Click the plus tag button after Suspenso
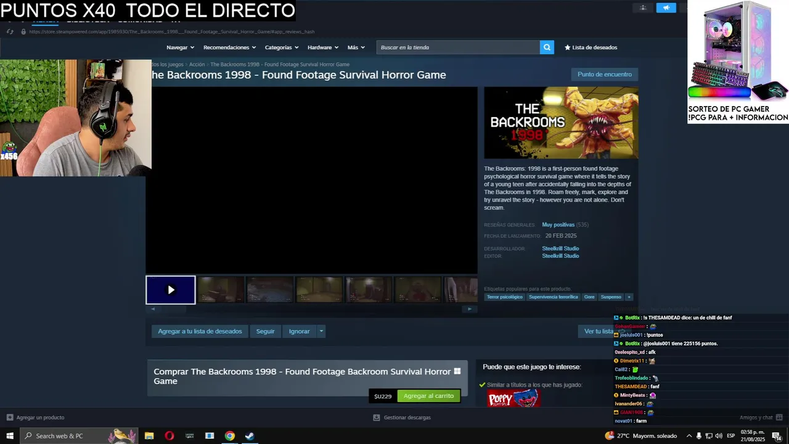 pos(629,297)
